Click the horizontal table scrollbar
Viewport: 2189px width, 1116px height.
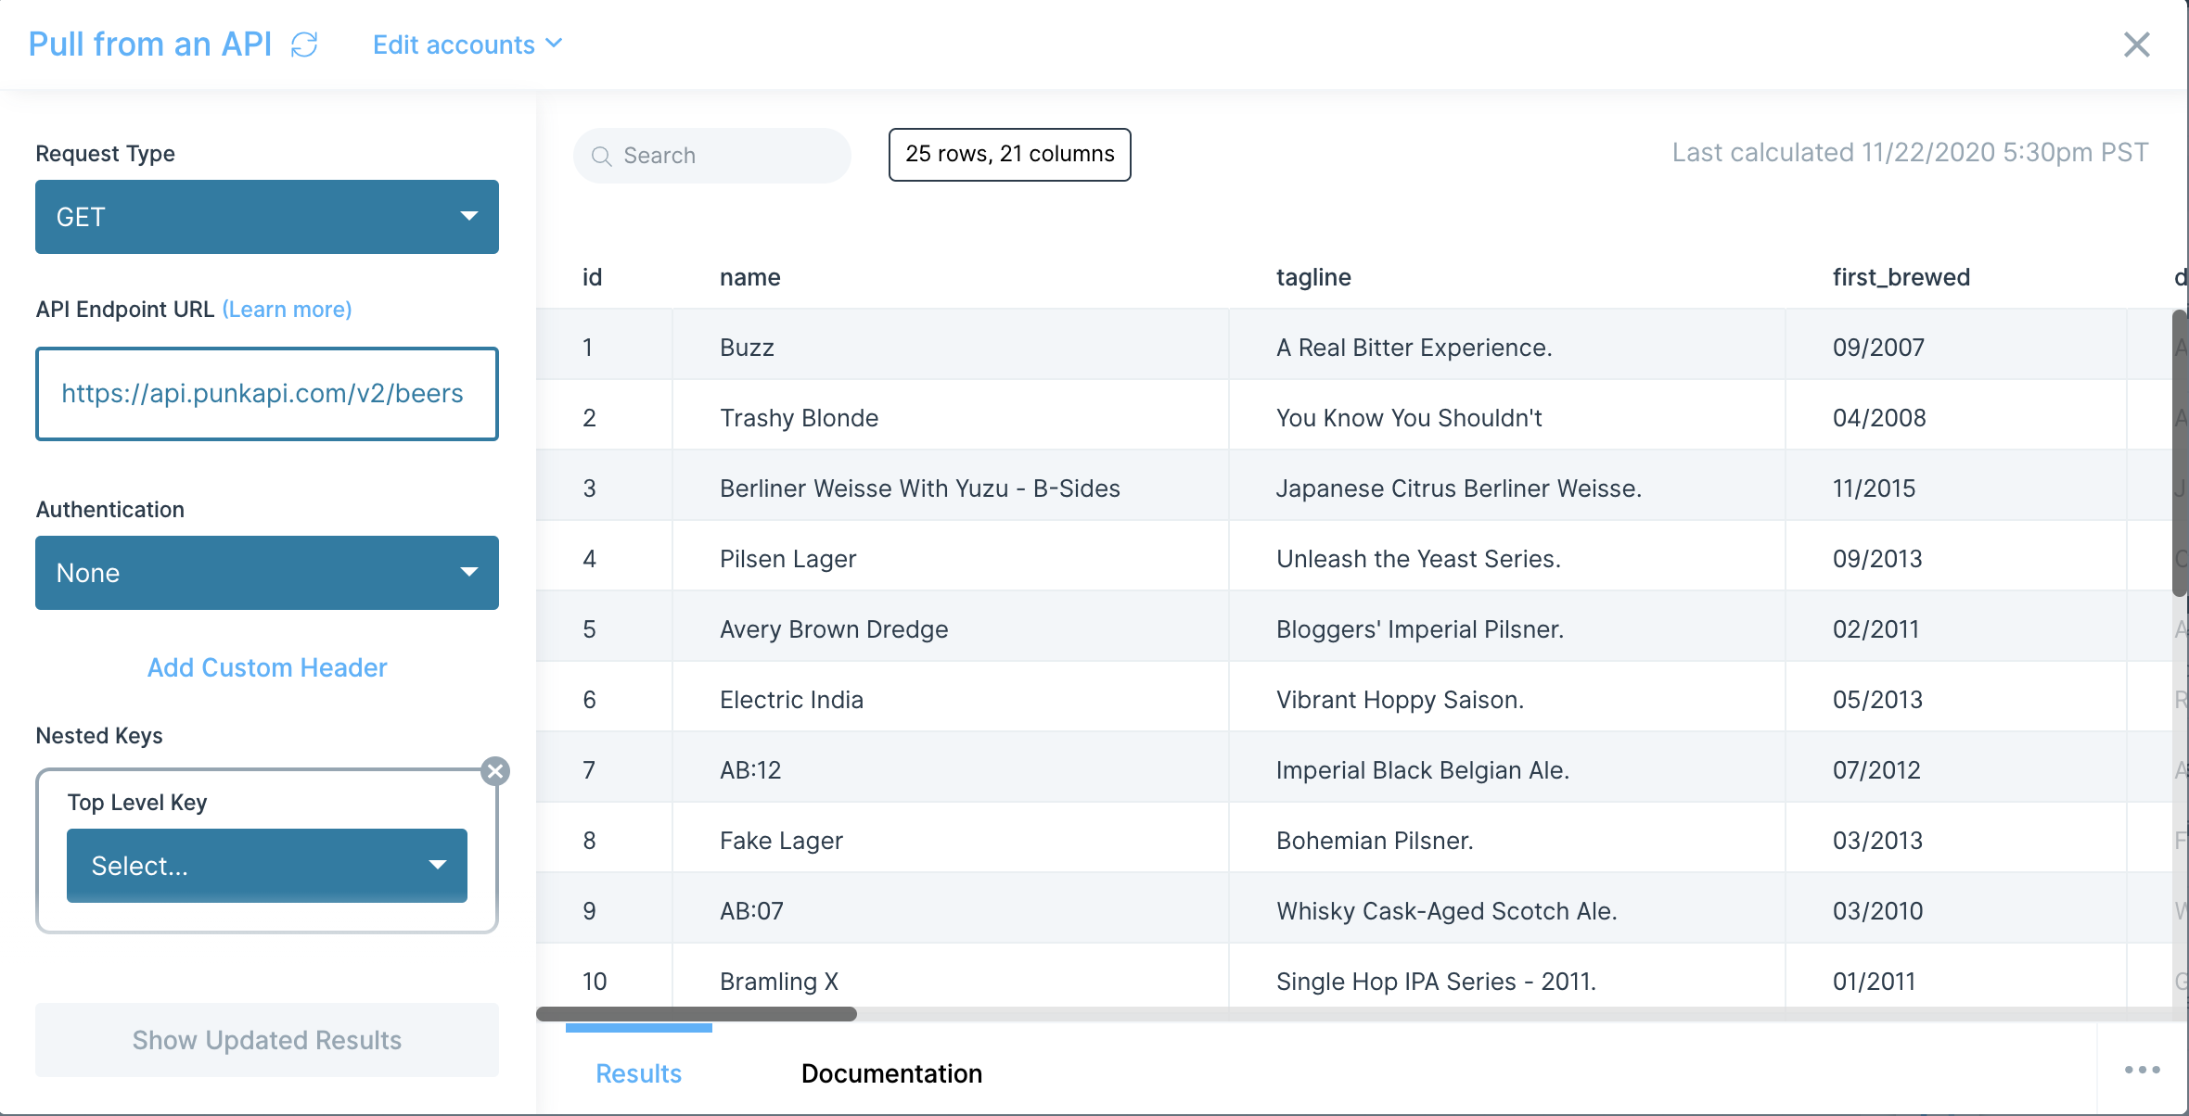[697, 1014]
